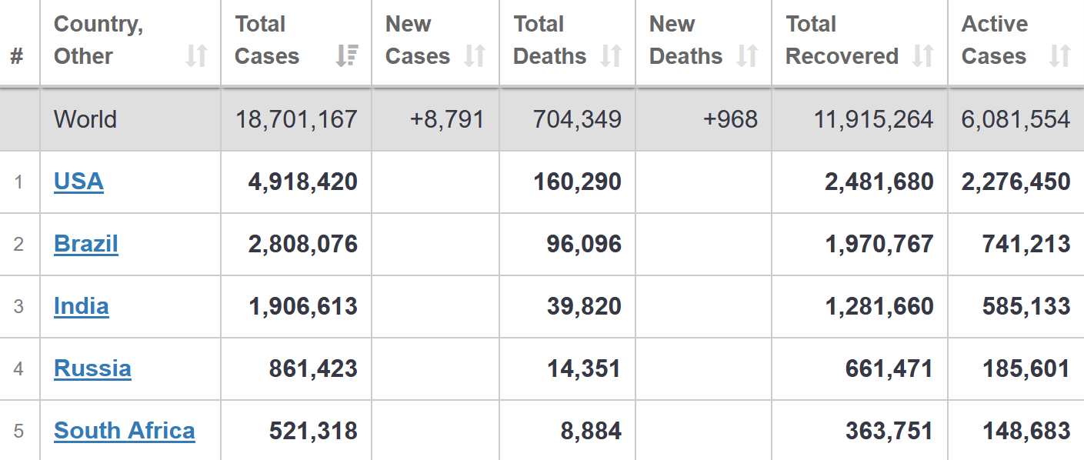Click sort arrows icon beside New Cases
The width and height of the screenshot is (1084, 460).
(475, 56)
